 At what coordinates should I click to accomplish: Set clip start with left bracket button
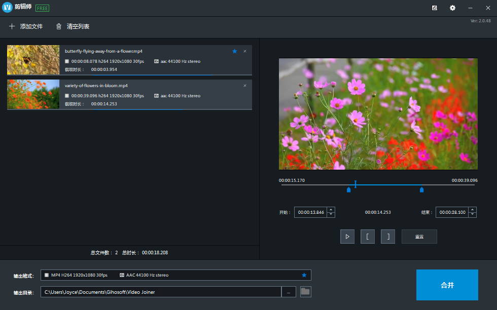click(x=368, y=237)
